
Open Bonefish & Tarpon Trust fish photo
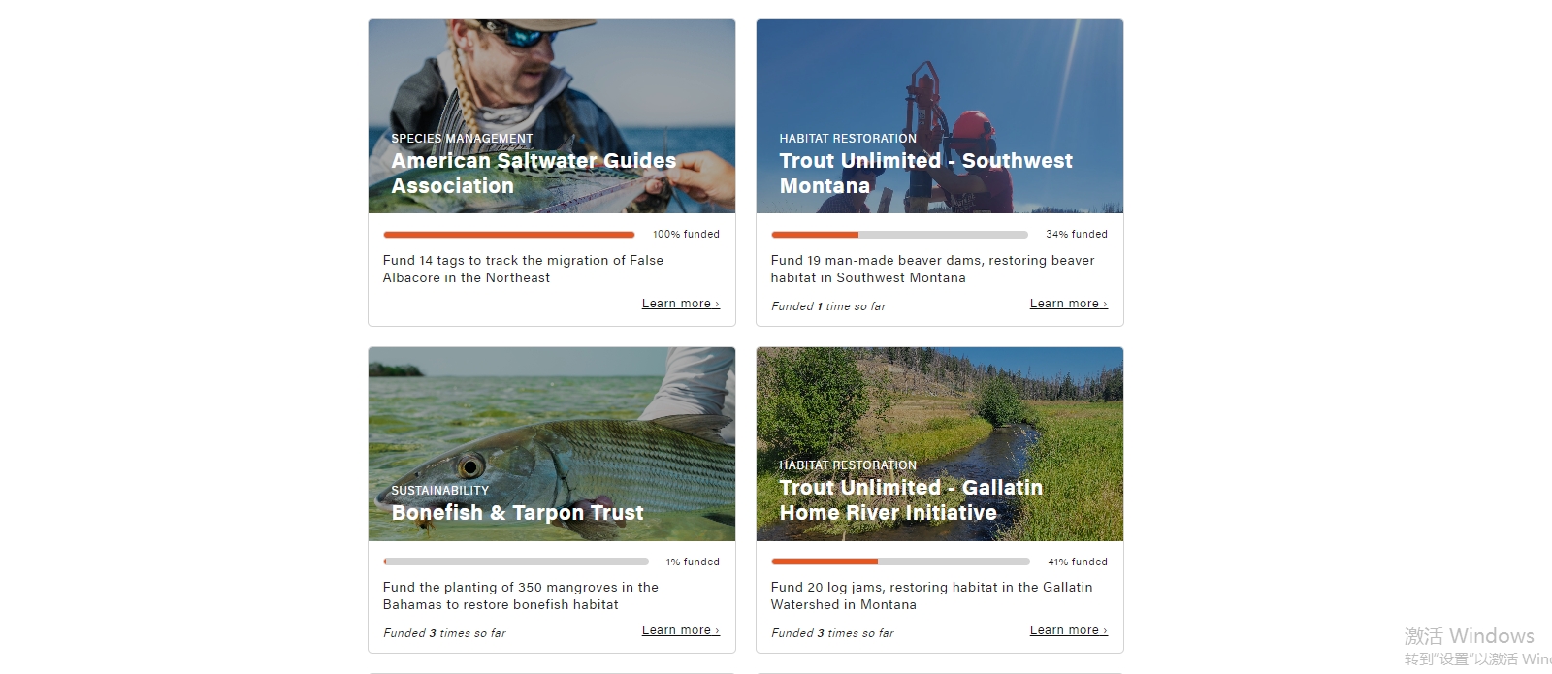coord(551,417)
